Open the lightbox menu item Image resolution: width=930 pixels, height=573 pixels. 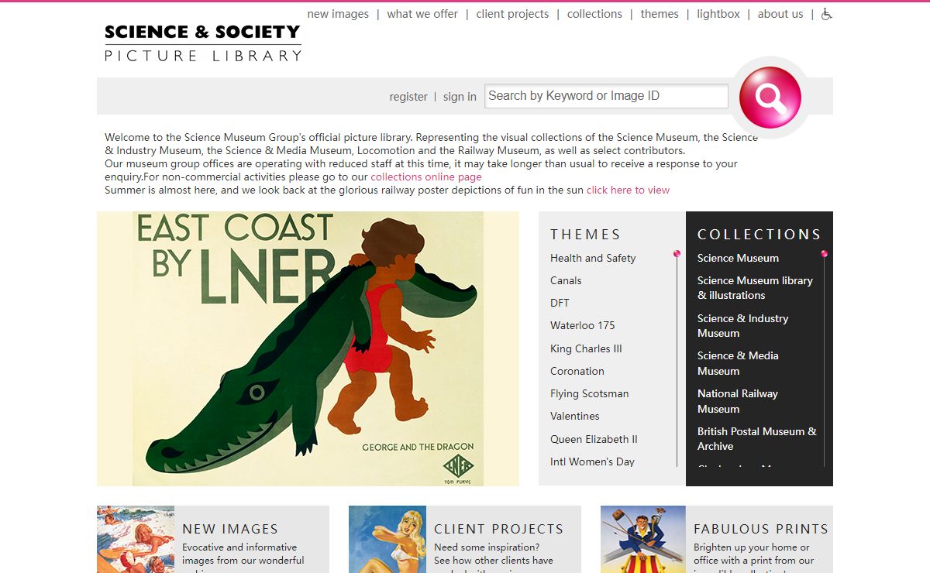coord(718,14)
